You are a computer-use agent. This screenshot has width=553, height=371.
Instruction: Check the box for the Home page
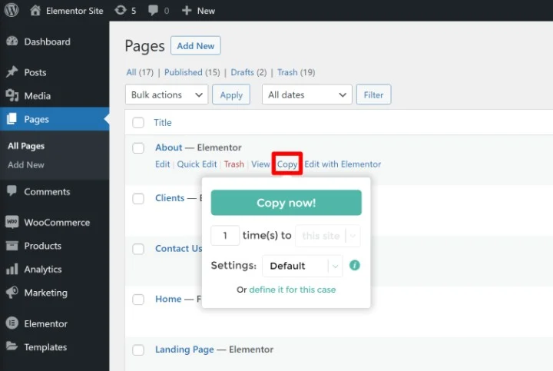(138, 300)
